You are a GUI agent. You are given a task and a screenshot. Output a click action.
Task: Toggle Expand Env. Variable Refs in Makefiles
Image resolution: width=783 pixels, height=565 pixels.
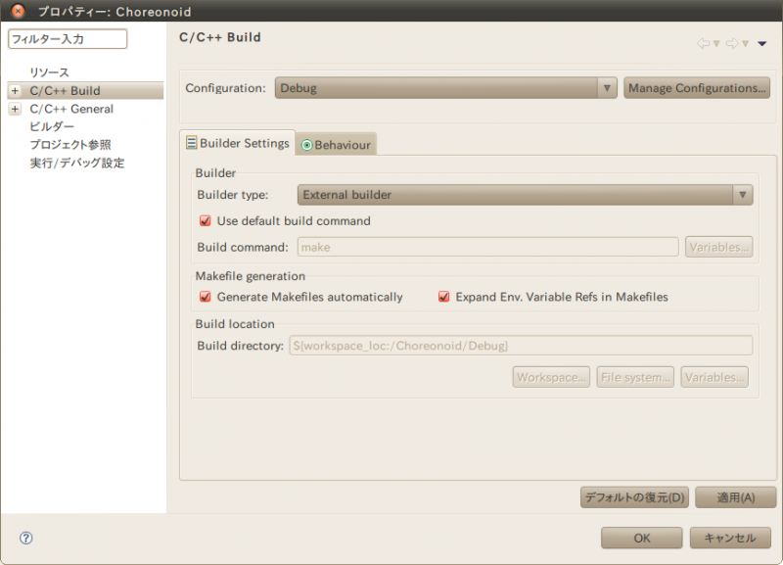(x=444, y=297)
